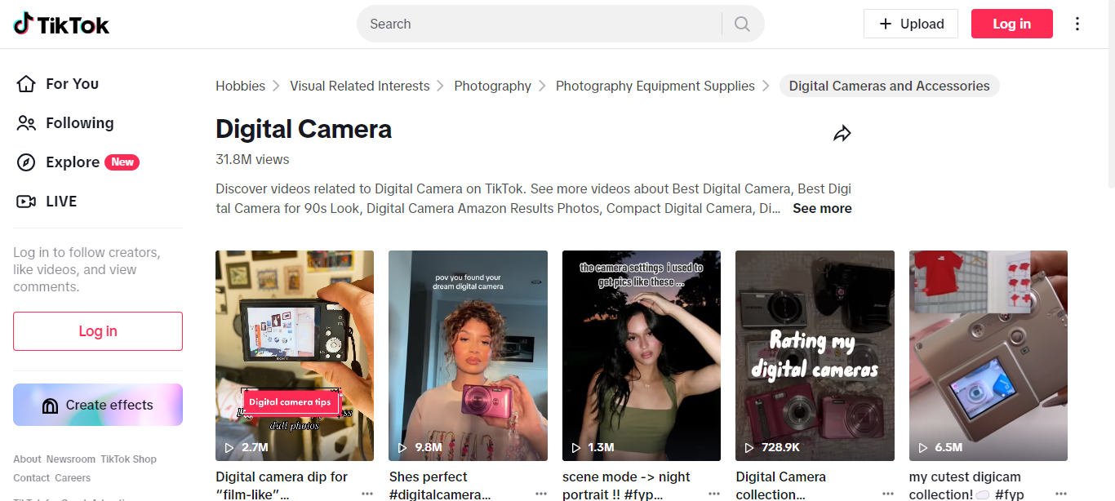
Task: Click the New badge next to Explore
Action: (122, 162)
